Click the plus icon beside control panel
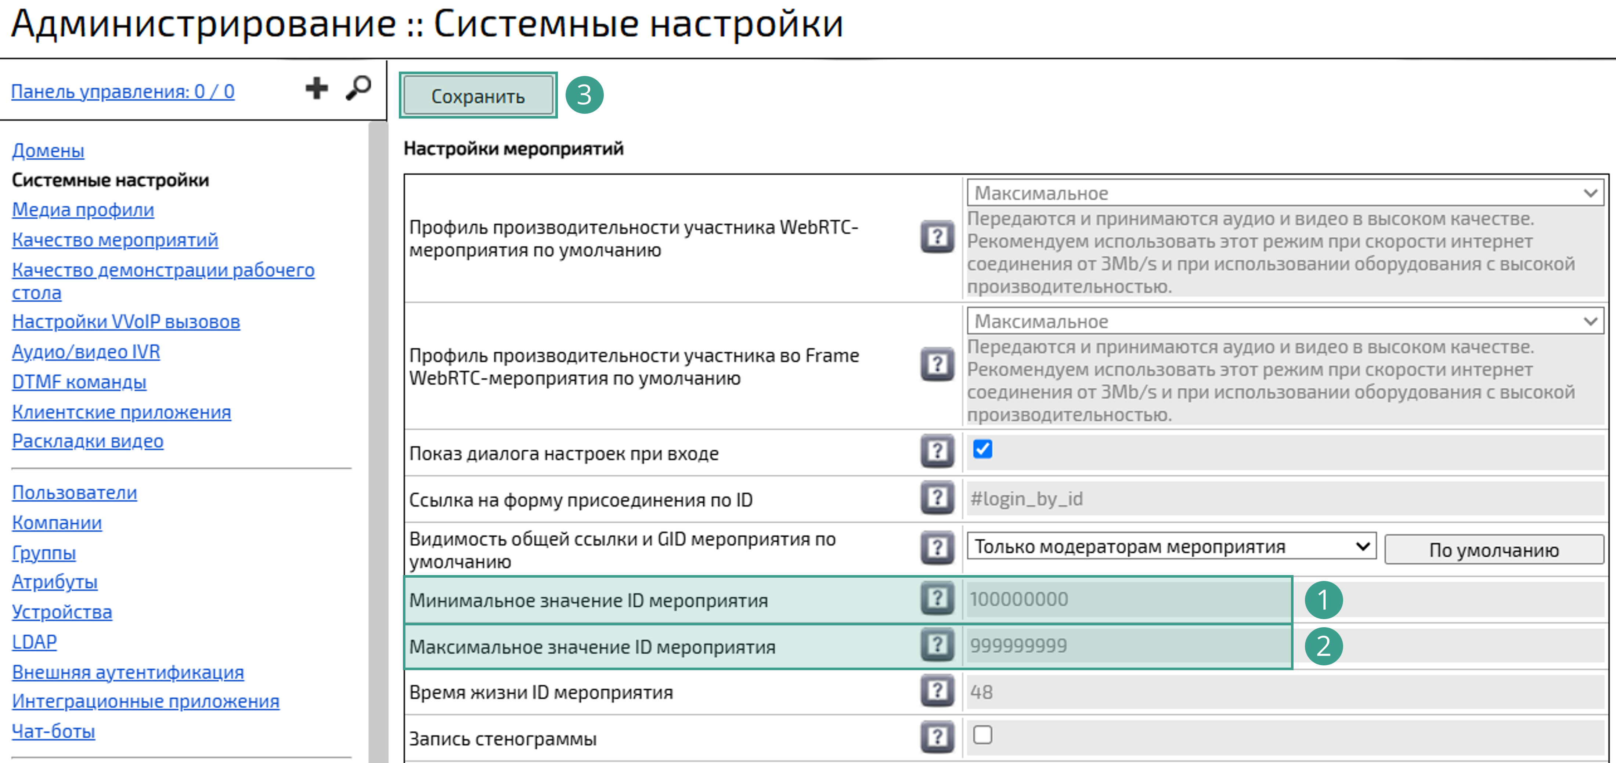1616x763 pixels. (316, 88)
